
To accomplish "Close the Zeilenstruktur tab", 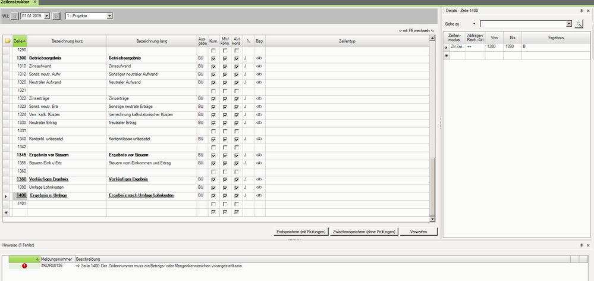I will (34, 2).
